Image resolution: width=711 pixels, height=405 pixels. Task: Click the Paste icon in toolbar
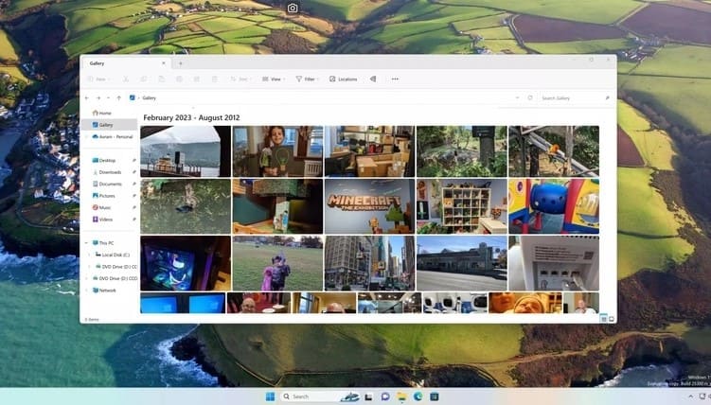tap(162, 79)
